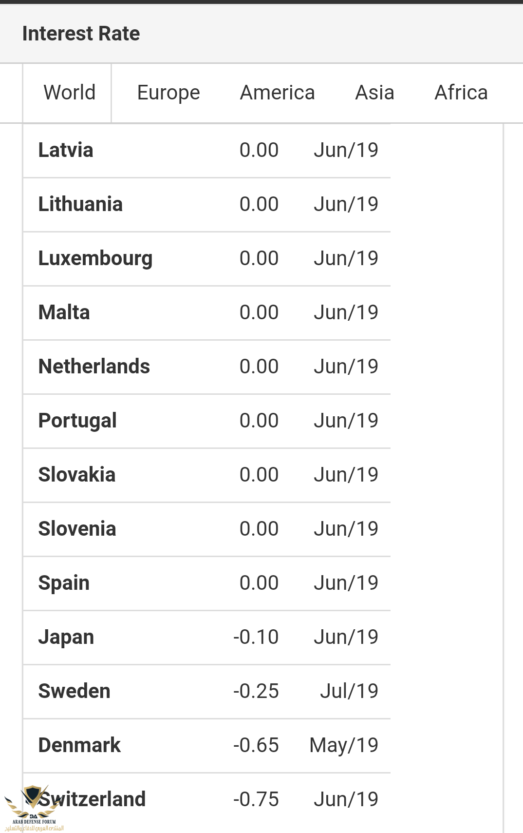Open the Netherlands country link

94,367
